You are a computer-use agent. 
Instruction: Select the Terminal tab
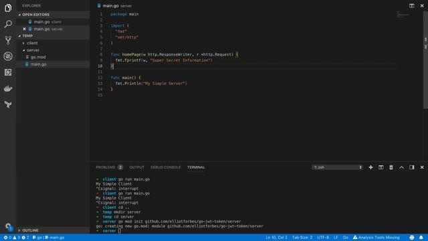(x=196, y=167)
